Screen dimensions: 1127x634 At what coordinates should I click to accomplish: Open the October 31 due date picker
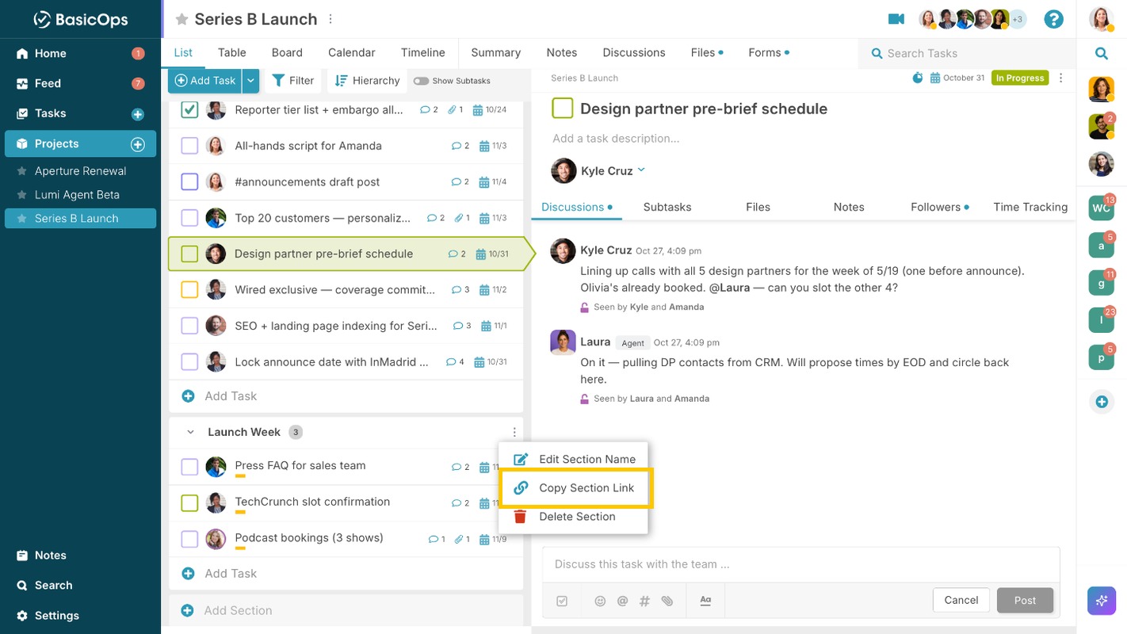point(957,78)
